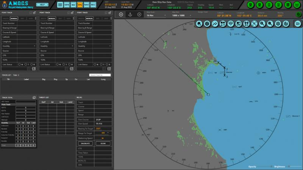
Task: Expand the Map Scale 16 Nm dropdown
Action: 164,15
